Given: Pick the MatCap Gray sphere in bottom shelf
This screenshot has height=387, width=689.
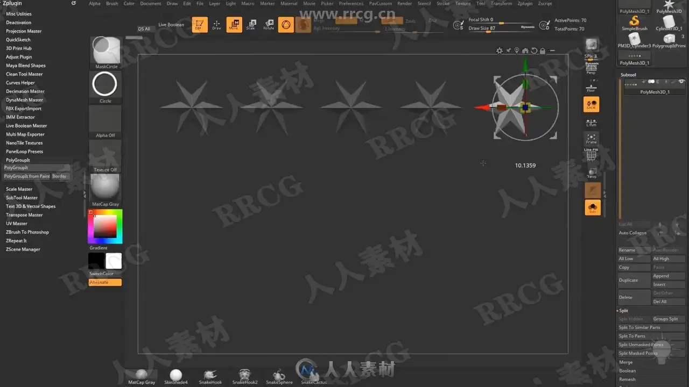Looking at the screenshot, I should [x=142, y=377].
